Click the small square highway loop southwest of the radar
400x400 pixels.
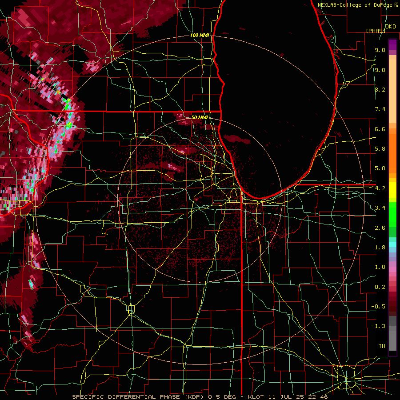(131, 309)
